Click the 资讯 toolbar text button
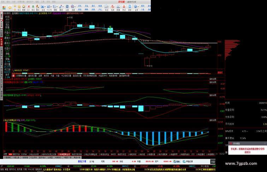 click(x=80, y=6)
